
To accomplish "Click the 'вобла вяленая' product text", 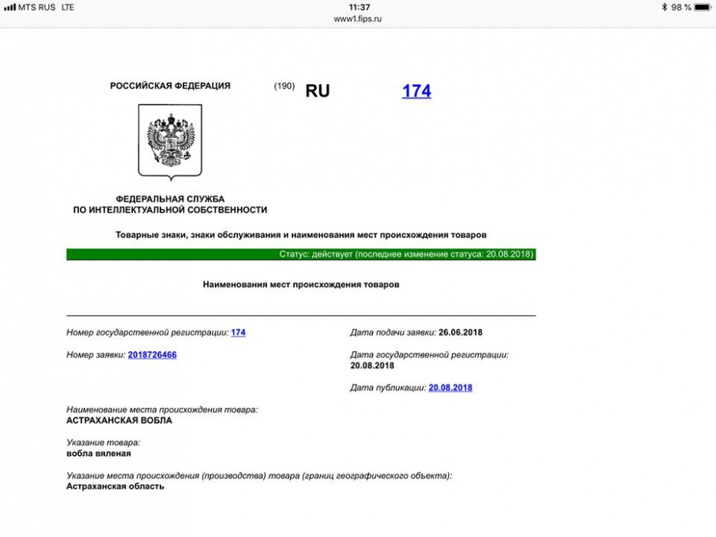I will click(x=98, y=453).
